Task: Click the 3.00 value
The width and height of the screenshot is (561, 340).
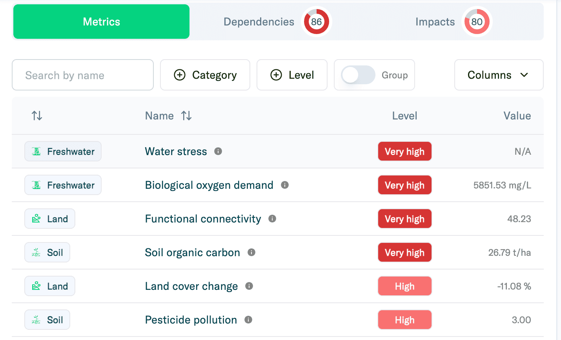Action: point(521,320)
